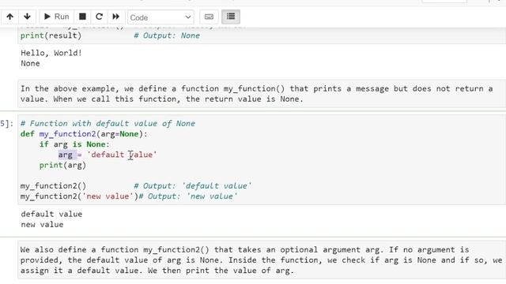Select the markdown cell explaining my_function() returns None
506x284 pixels.
tap(262, 94)
